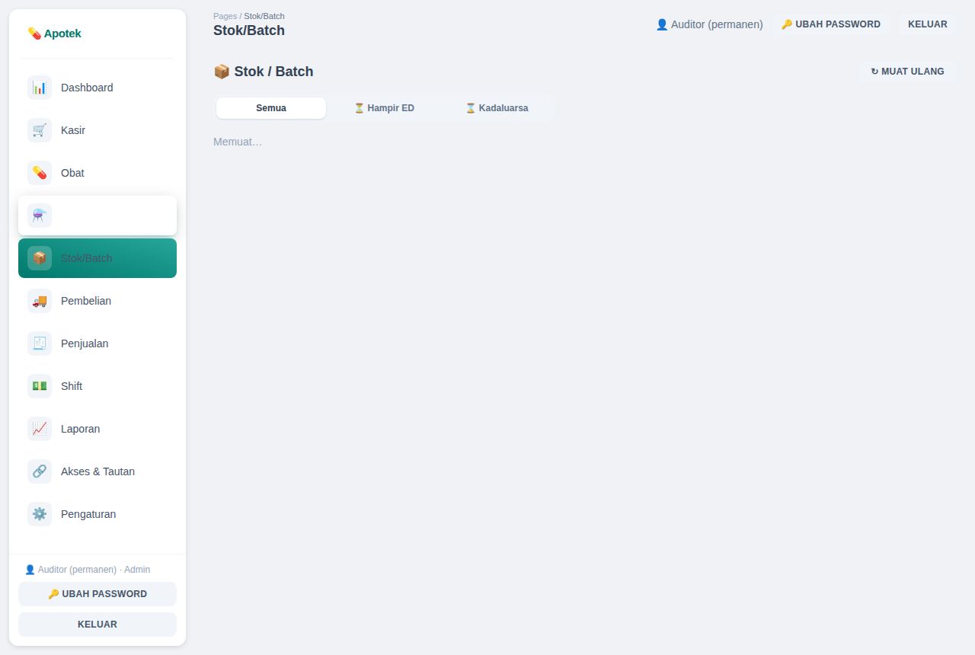This screenshot has height=655, width=975.
Task: Open Shift via banknote icon
Action: pos(40,386)
